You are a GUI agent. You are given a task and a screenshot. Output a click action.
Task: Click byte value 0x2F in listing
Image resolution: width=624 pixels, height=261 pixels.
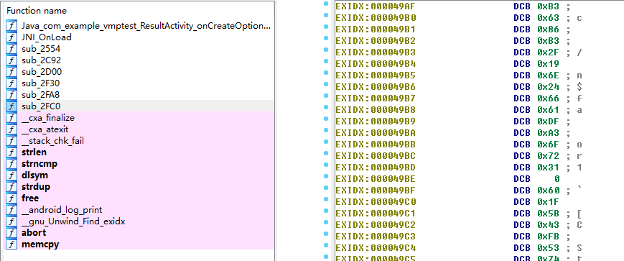[x=549, y=52]
